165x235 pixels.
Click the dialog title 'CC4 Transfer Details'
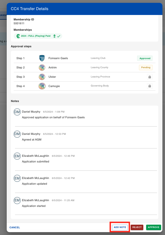pos(29,9)
